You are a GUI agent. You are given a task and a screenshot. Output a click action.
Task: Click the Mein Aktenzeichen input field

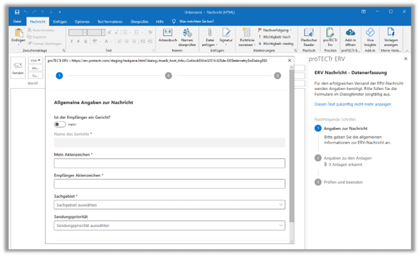pos(169,163)
